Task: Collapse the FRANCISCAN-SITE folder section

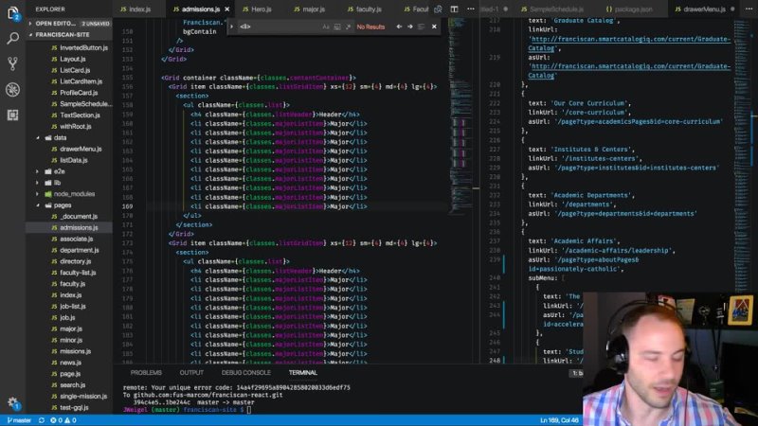Action: pyautogui.click(x=30, y=35)
